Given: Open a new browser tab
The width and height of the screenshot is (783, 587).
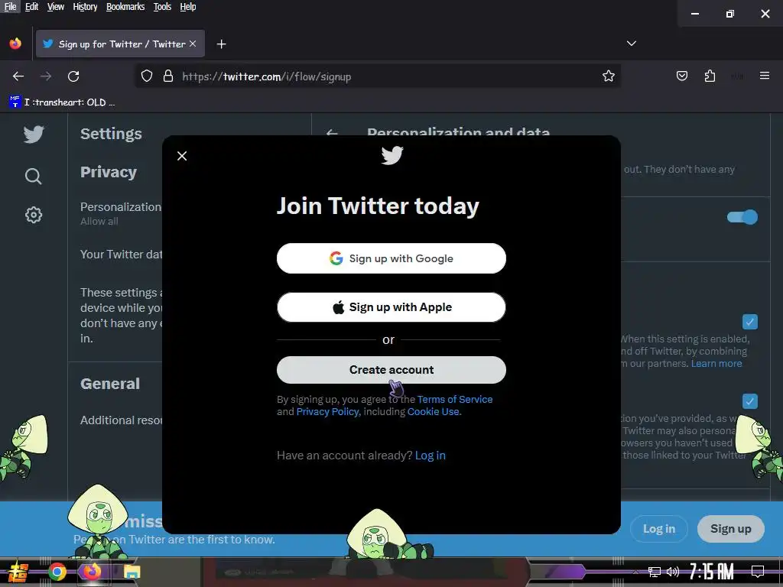Looking at the screenshot, I should click(x=221, y=44).
